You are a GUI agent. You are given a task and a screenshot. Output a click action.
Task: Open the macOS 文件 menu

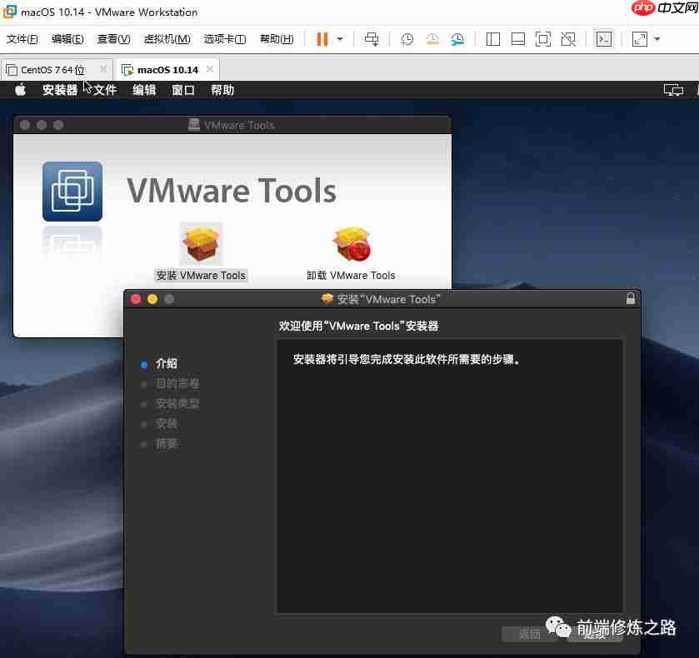pos(105,90)
